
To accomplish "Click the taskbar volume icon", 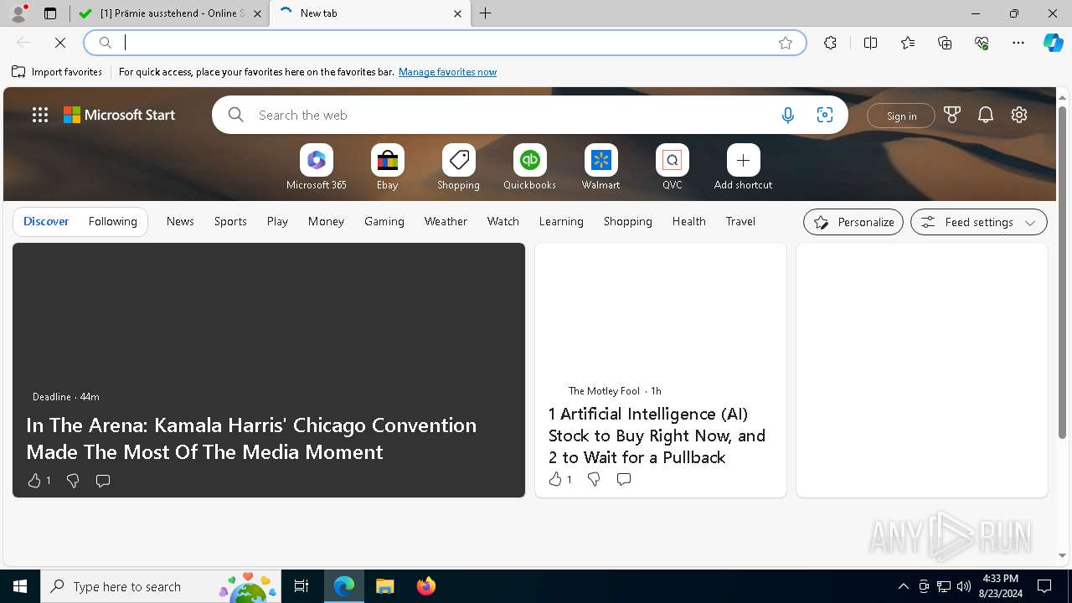I will (x=963, y=586).
